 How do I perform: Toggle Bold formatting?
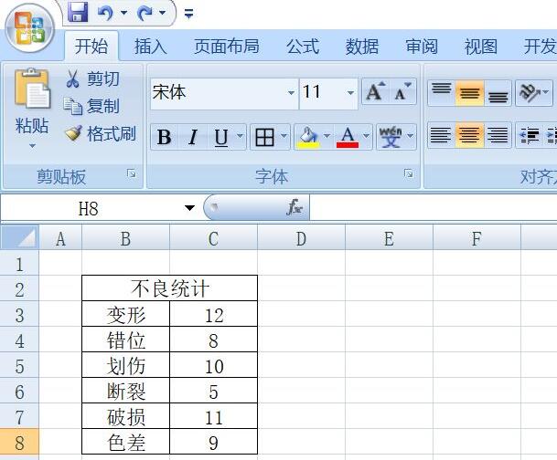click(x=164, y=138)
